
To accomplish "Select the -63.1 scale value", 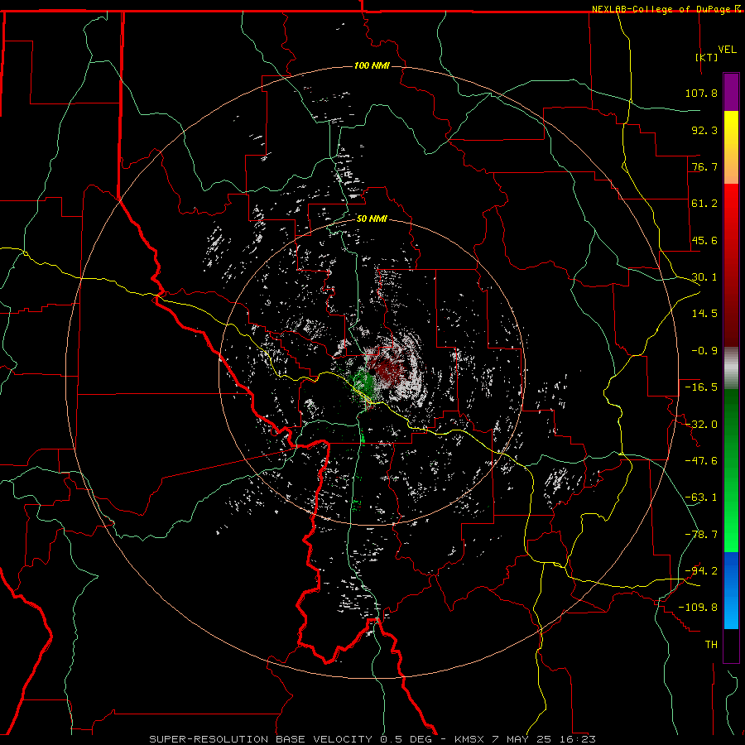I will pyautogui.click(x=701, y=497).
